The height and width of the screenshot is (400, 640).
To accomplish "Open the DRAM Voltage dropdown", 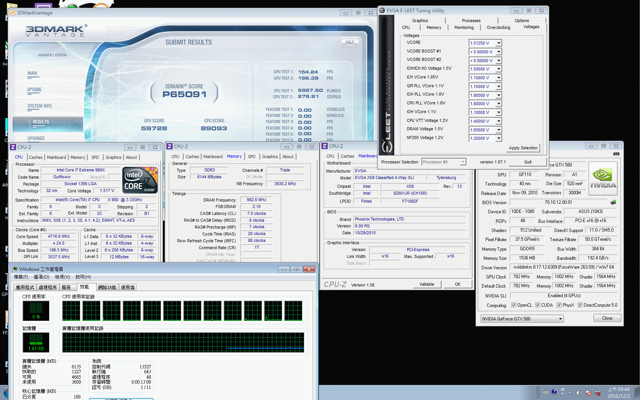I will 499,130.
